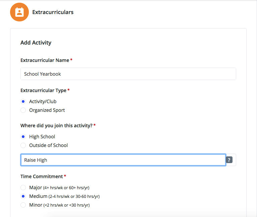The image size is (257, 217).
Task: Click the '<2 hrs/wk or <30 hrs/yr' description text
Action: 66,205
